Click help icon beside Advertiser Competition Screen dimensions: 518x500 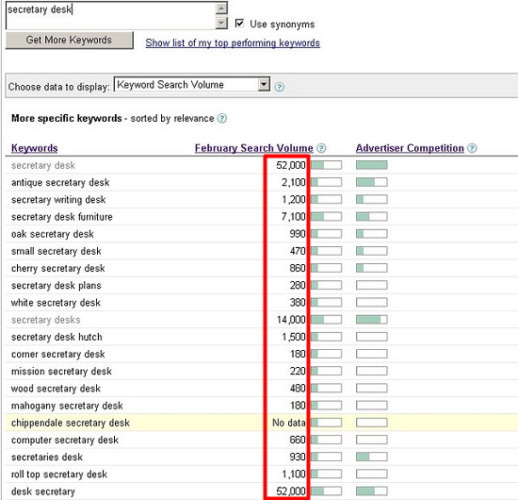point(473,148)
